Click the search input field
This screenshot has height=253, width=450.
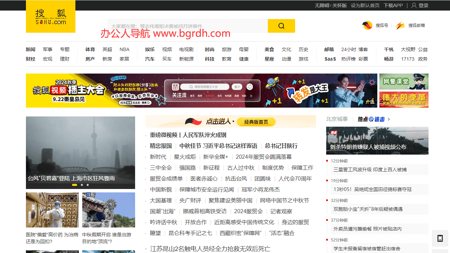188,26
